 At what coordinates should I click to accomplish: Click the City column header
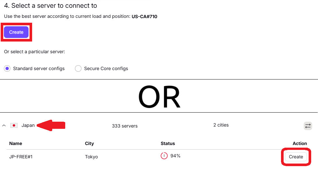pos(89,143)
